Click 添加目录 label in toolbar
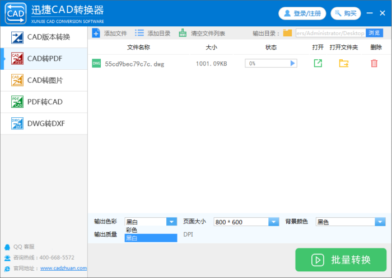392x278 pixels. point(158,33)
